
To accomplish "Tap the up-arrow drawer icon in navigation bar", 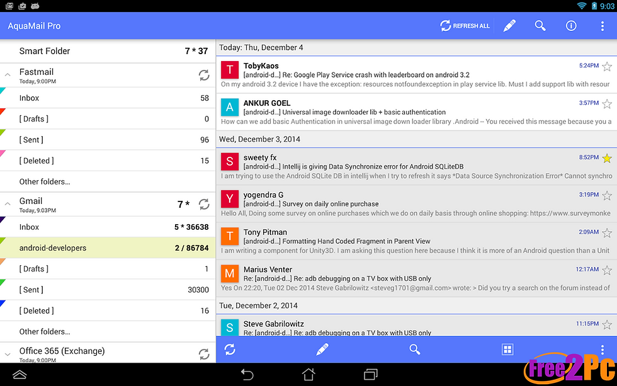I will (20, 374).
